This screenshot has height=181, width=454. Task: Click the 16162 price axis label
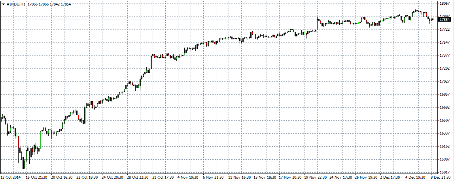click(x=445, y=146)
